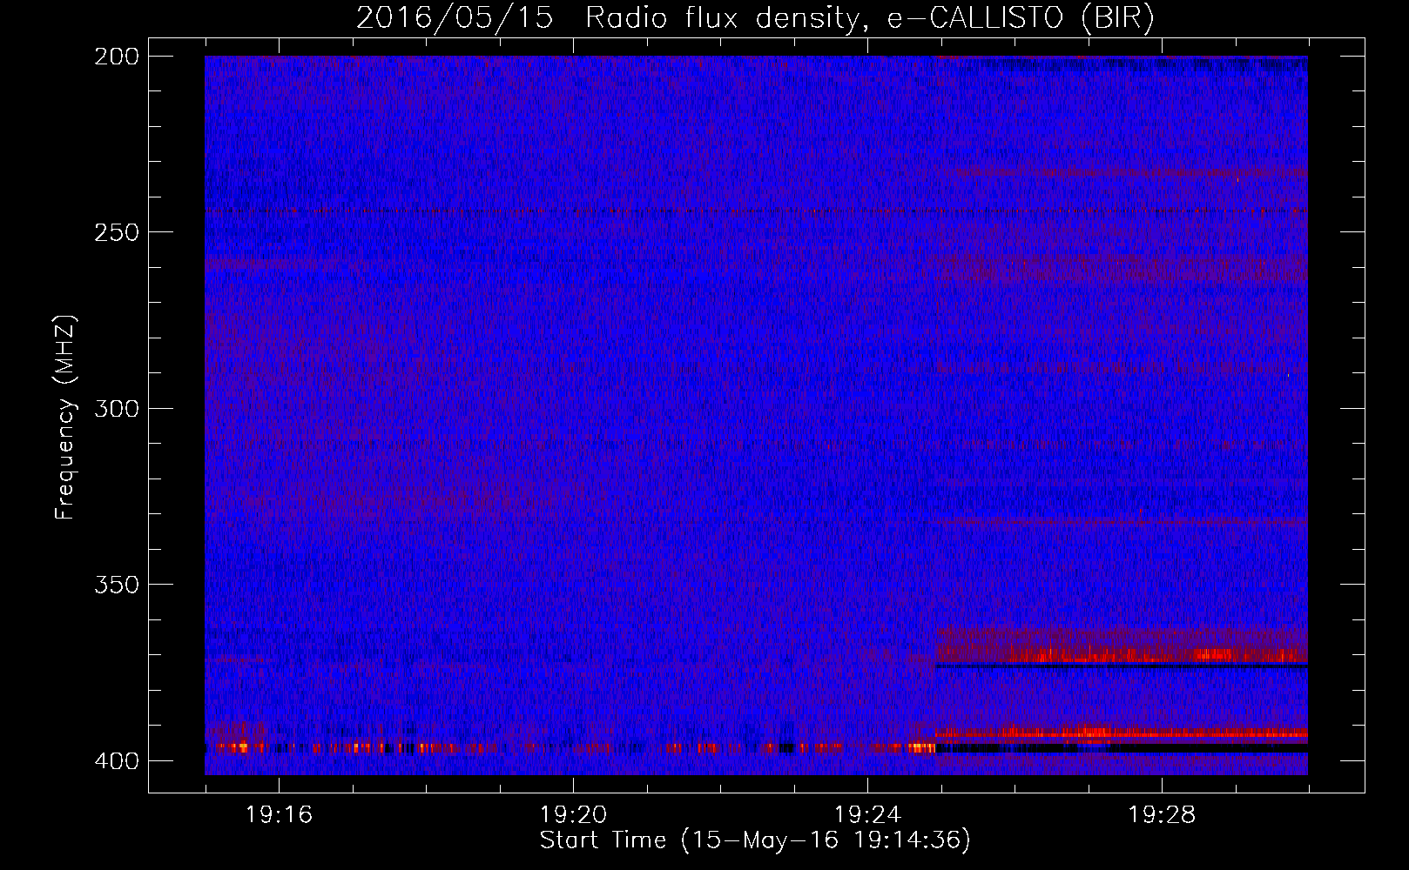Click the 19:24 time tick label
1409x870 pixels.
867,815
